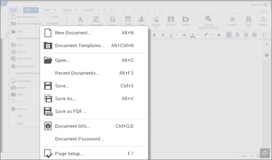Image resolution: width=272 pixels, height=160 pixels.
Task: Select Open... in the enlarged menu
Action: pyautogui.click(x=94, y=60)
